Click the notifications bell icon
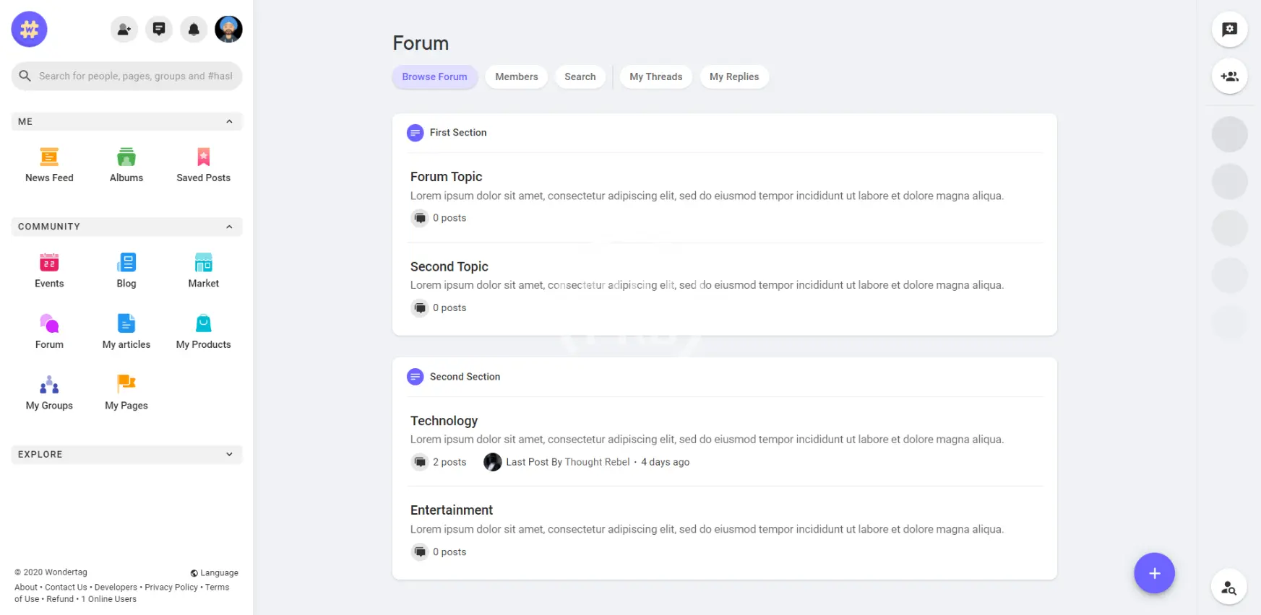This screenshot has height=615, width=1261. (x=194, y=30)
